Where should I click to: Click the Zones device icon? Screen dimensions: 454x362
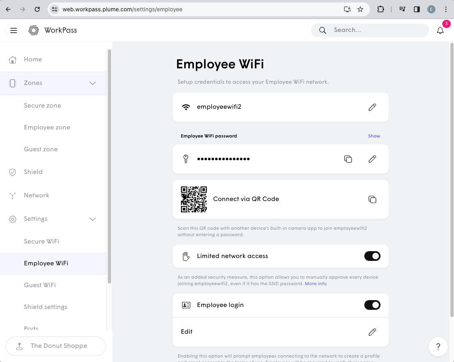(x=13, y=83)
